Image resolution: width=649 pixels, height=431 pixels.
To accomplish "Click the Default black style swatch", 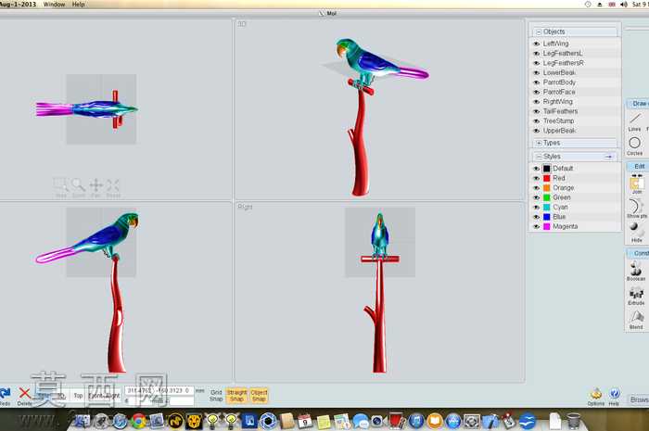I will click(x=547, y=169).
